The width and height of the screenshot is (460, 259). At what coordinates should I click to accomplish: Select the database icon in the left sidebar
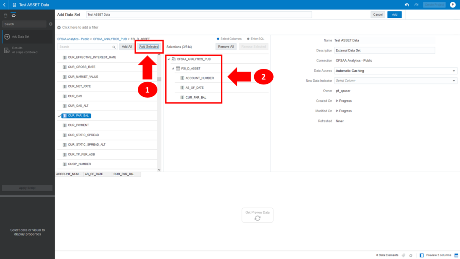pos(5,15)
